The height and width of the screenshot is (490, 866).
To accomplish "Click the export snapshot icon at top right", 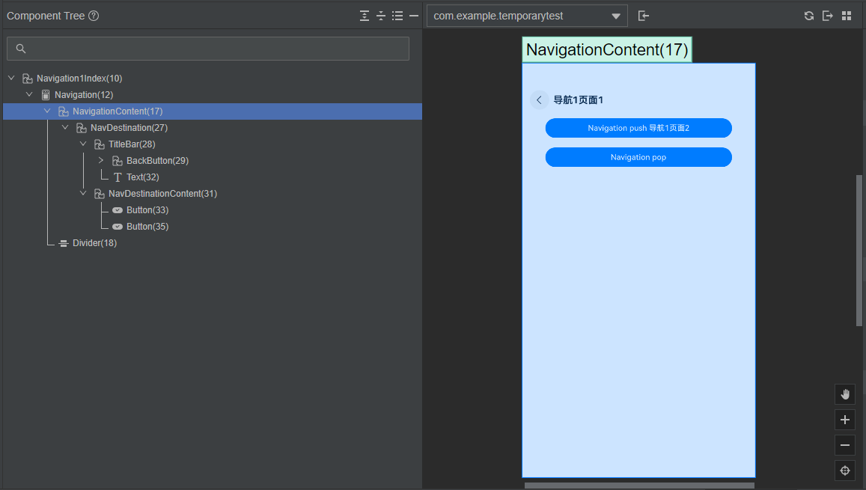I will click(827, 16).
